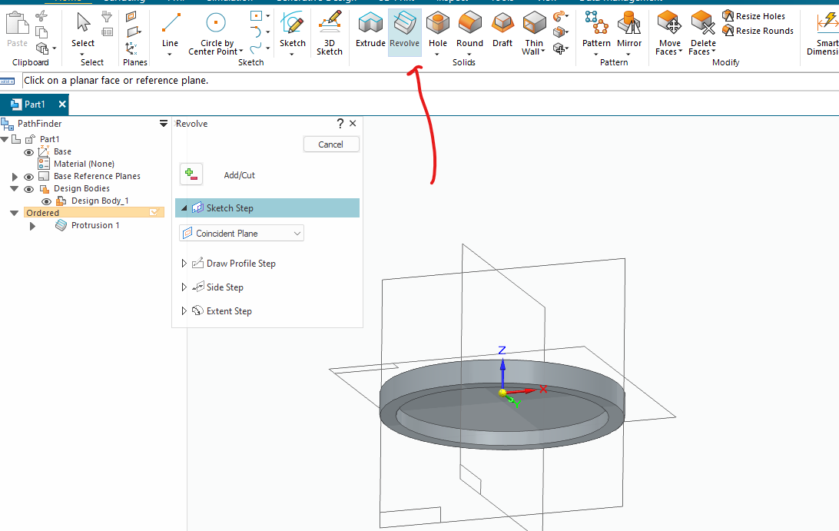Expand the Side Step section
Image resolution: width=839 pixels, height=531 pixels.
[184, 287]
